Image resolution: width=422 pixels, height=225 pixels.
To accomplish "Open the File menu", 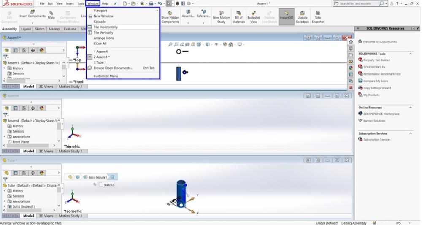I will pos(42,3).
